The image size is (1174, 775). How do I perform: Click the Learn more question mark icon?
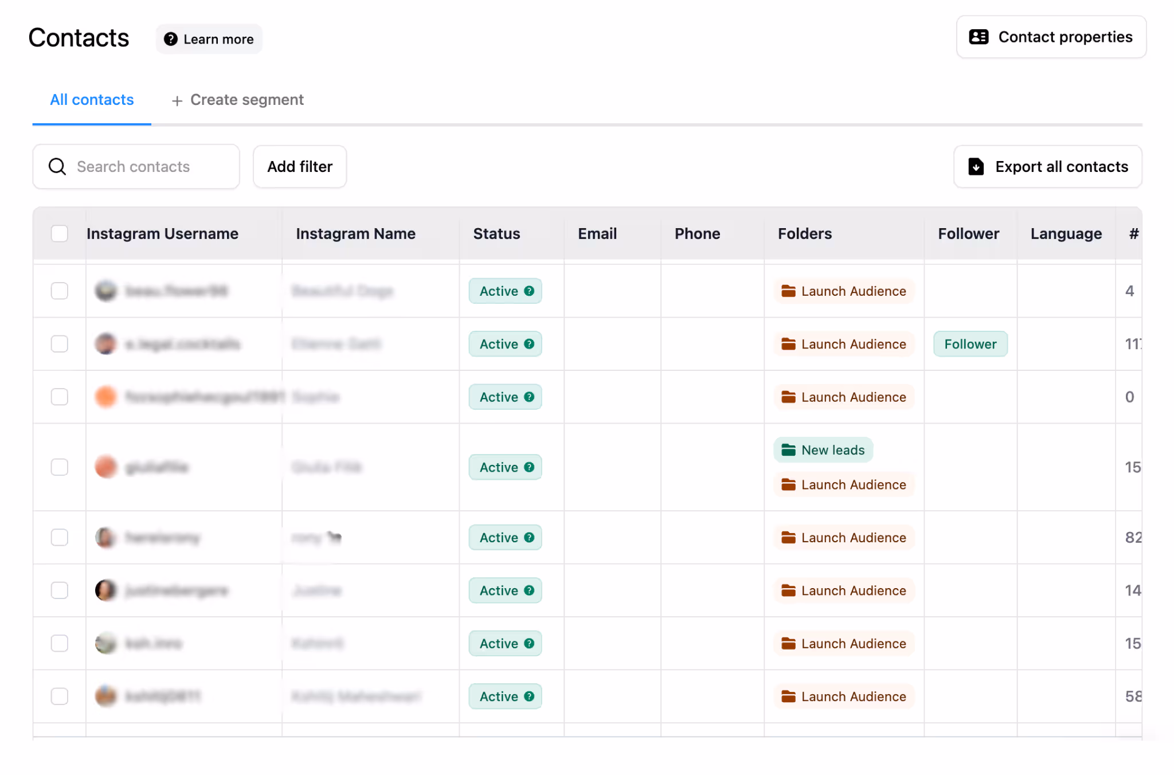pyautogui.click(x=170, y=39)
